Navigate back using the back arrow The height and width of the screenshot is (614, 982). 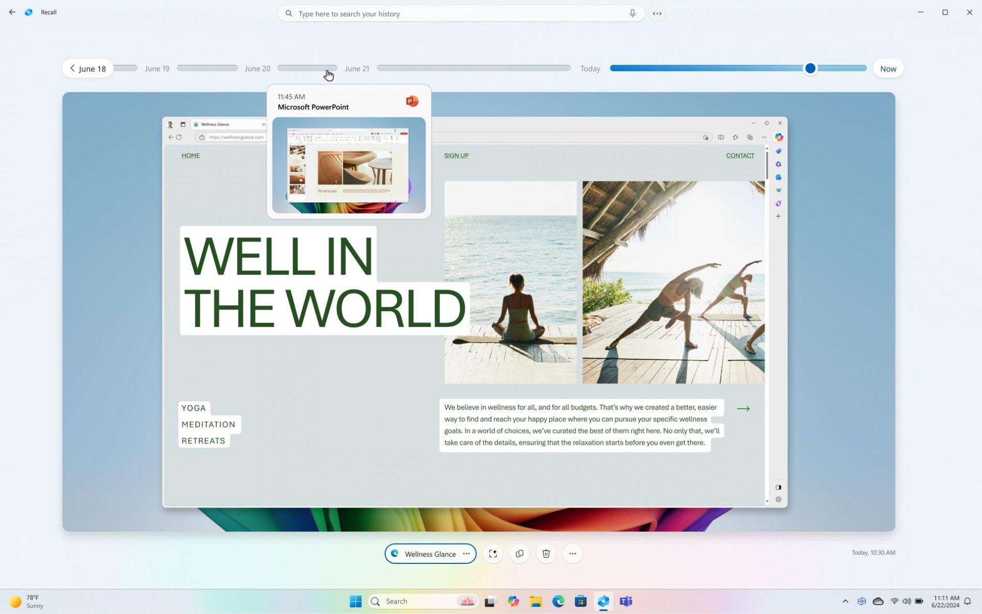12,12
